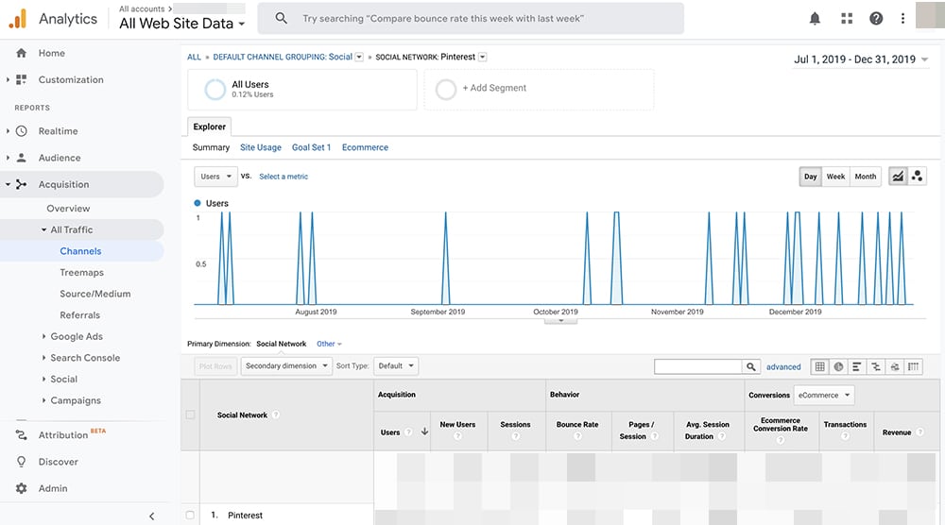Open the Google apps grid icon
Screen dimensions: 945x525
(x=847, y=19)
